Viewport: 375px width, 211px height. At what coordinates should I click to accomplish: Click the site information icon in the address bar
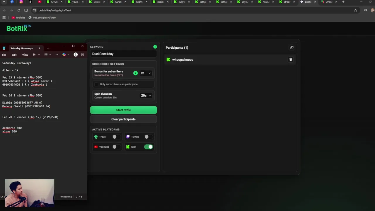click(x=35, y=10)
